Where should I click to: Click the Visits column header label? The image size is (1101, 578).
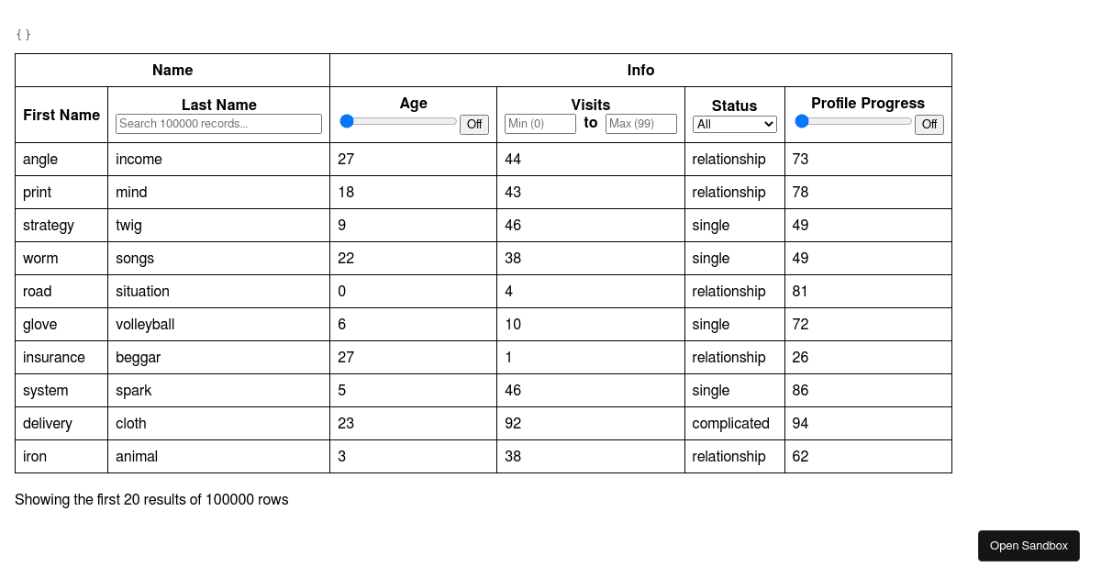point(591,105)
